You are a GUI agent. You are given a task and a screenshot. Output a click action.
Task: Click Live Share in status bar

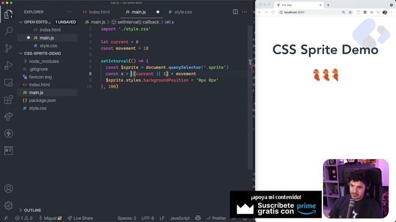point(80,218)
